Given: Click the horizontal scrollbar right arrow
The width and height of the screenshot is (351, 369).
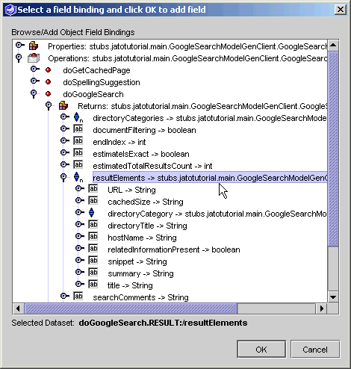Looking at the screenshot, I should pos(321,308).
